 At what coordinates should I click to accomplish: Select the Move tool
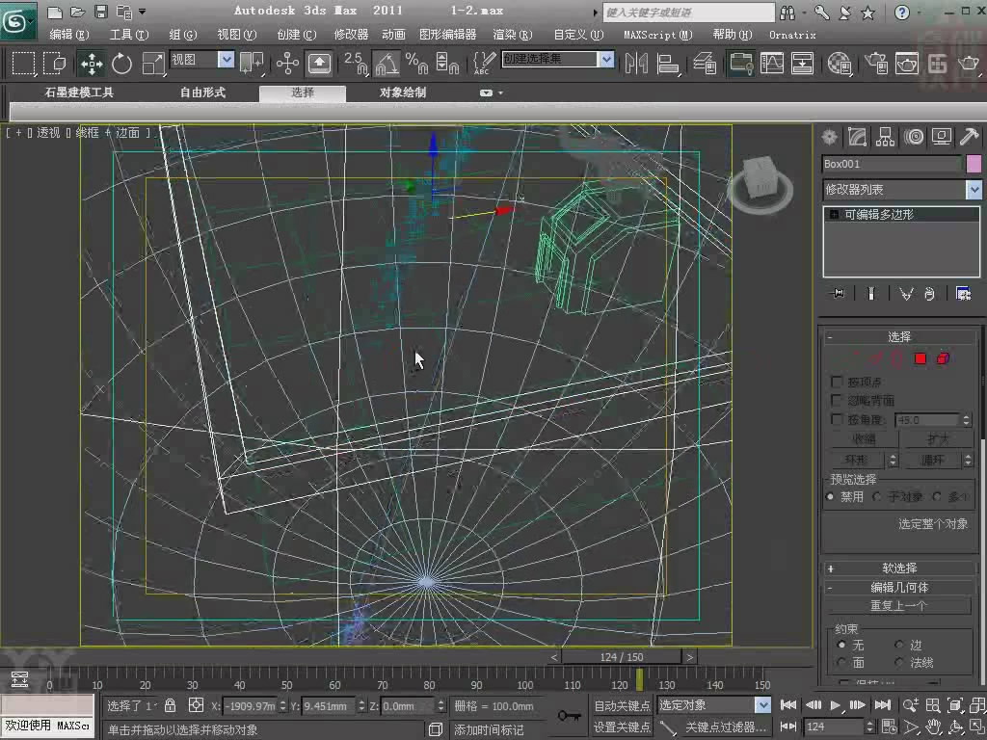pyautogui.click(x=92, y=64)
